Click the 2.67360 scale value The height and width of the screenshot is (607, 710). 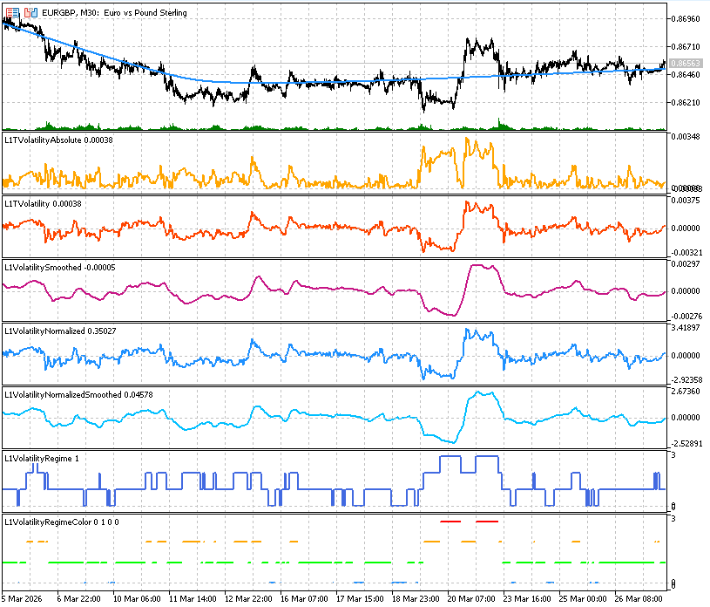686,392
